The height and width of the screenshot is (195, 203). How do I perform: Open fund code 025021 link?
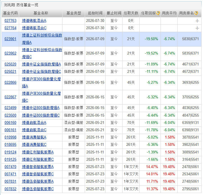[x=10, y=72]
